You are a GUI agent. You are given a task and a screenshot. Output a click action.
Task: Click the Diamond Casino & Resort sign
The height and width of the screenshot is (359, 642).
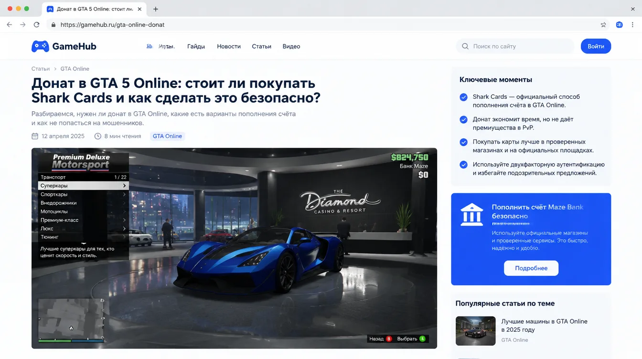pyautogui.click(x=339, y=201)
